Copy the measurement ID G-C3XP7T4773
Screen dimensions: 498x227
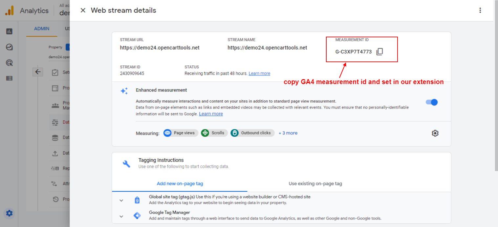point(379,52)
